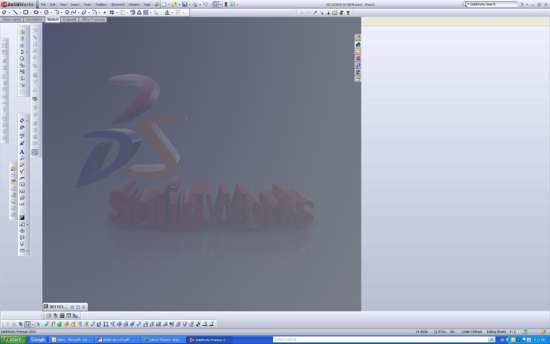This screenshot has height=344, width=550.
Task: Select the Point sketch tool
Action: (x=104, y=12)
